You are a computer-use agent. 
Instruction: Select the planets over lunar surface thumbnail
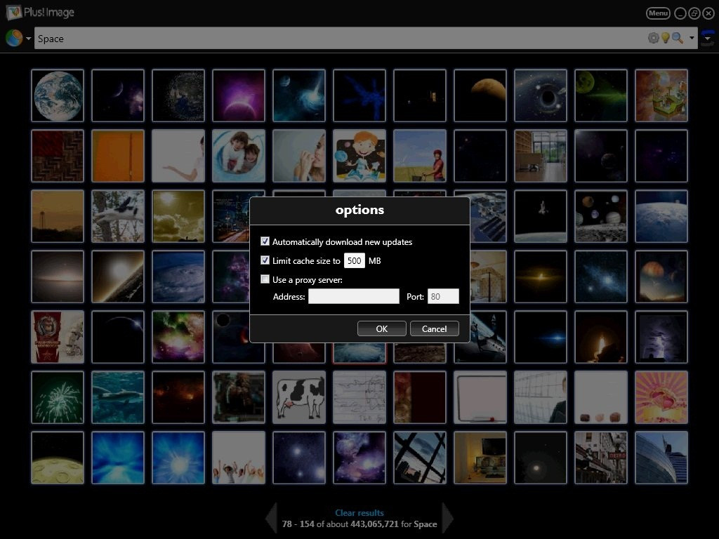point(601,216)
